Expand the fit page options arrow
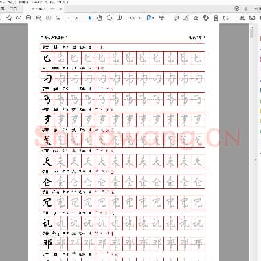Image resolution: width=261 pixels, height=261 pixels. pyautogui.click(x=153, y=18)
